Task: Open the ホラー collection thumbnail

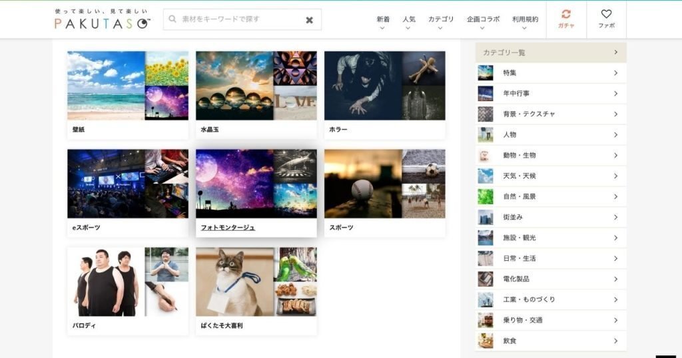Action: pos(384,87)
